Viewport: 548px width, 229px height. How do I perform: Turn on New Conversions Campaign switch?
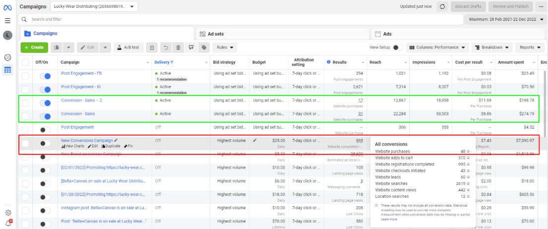45,143
